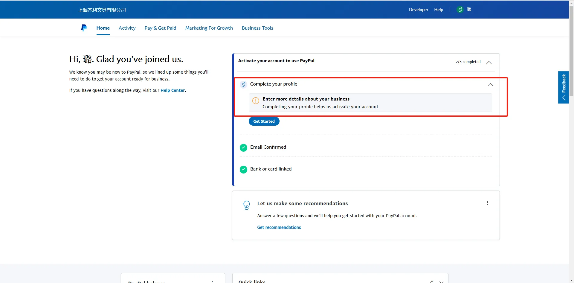Open the Help Center link
574x283 pixels.
[x=173, y=90]
